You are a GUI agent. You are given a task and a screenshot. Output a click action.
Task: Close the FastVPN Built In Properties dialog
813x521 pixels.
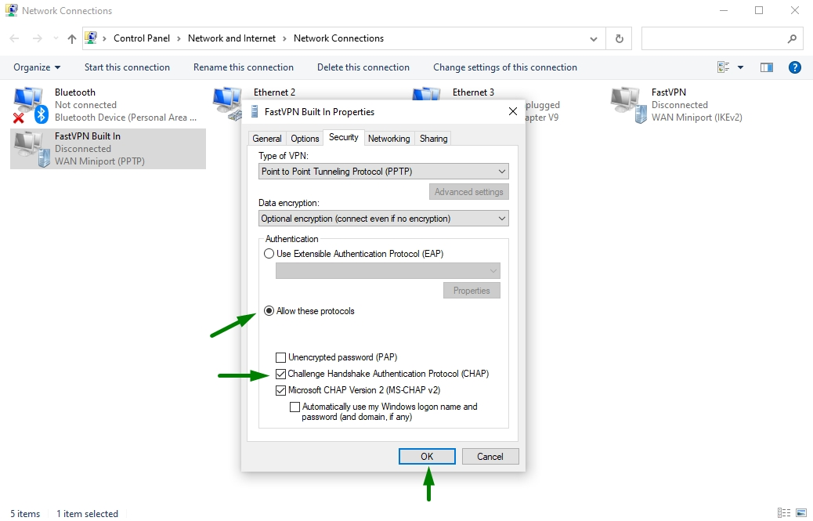pos(513,111)
